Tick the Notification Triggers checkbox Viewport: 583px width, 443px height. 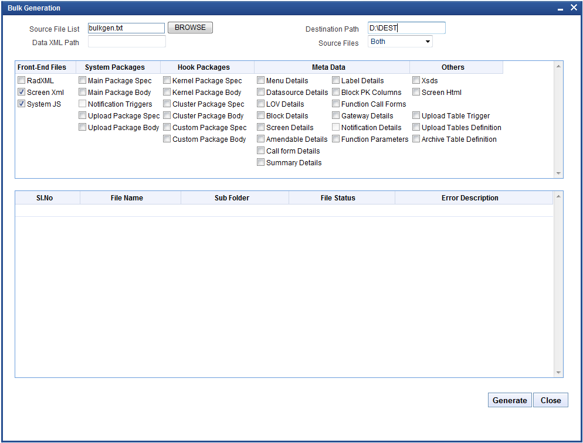(x=82, y=104)
